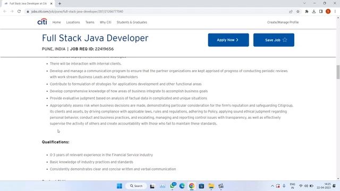Click 'Basic knowledge of industry practices' bullet
Screen dimensions: 340x191
click(91, 162)
